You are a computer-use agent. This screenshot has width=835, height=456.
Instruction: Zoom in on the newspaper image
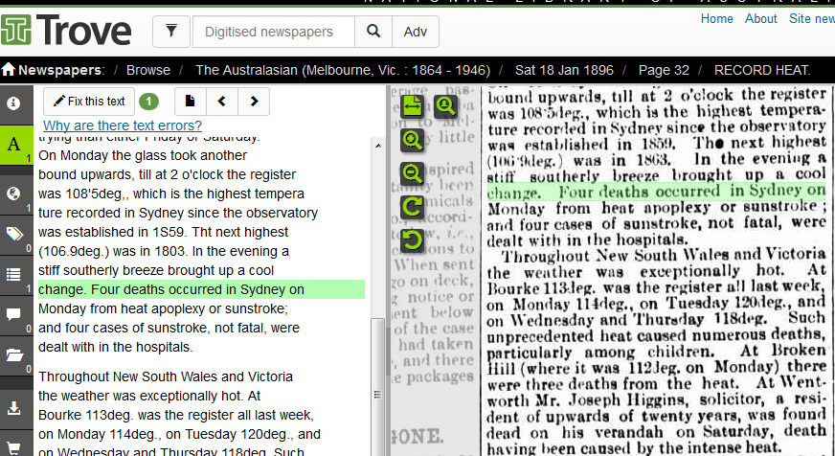pyautogui.click(x=413, y=140)
